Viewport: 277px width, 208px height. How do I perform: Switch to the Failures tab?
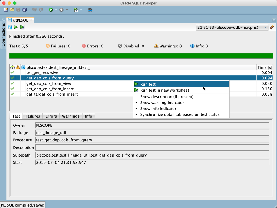[x=32, y=116]
